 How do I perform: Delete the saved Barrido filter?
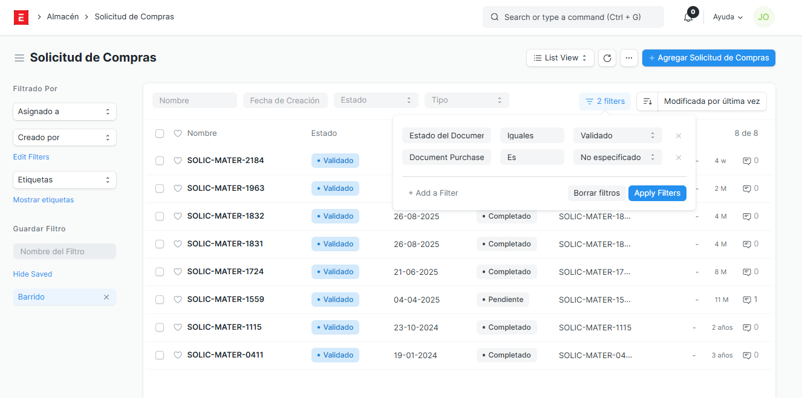pyautogui.click(x=106, y=297)
